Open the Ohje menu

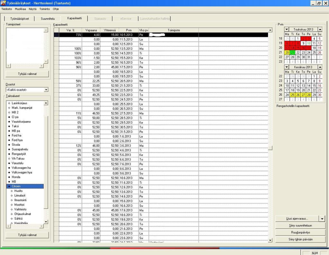point(56,9)
